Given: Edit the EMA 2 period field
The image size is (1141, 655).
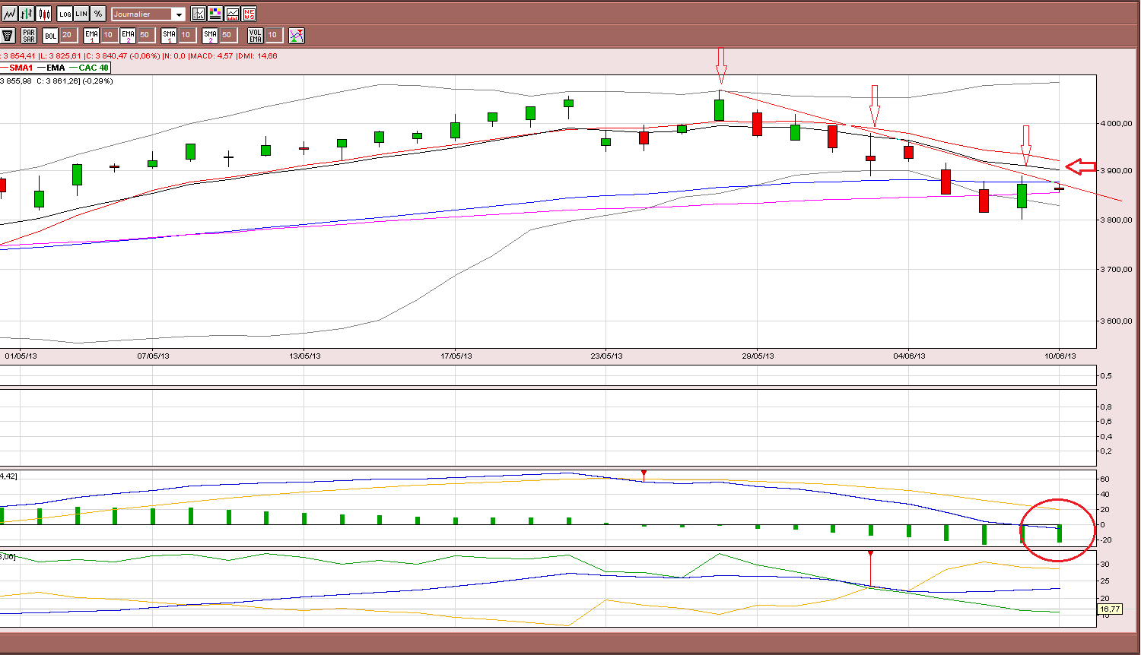Looking at the screenshot, I should click(x=145, y=35).
